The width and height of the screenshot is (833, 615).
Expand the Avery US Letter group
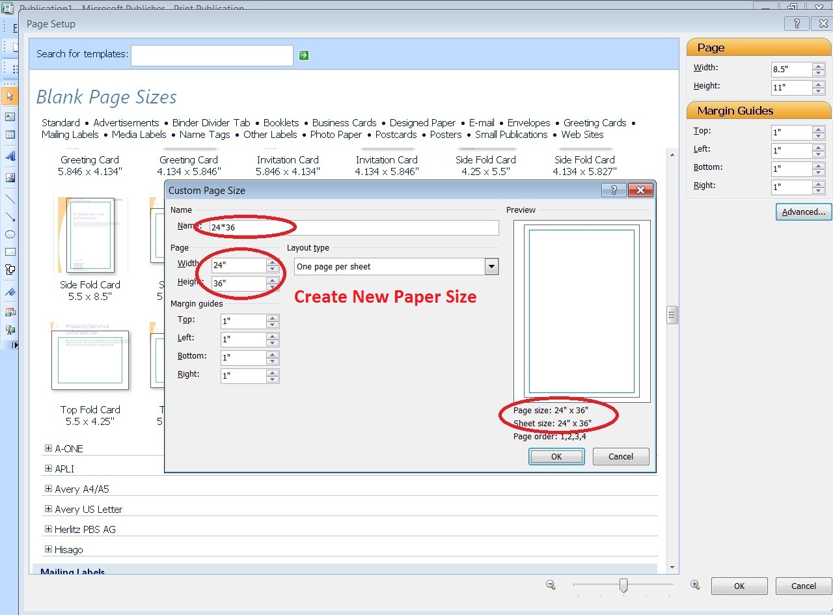(48, 509)
